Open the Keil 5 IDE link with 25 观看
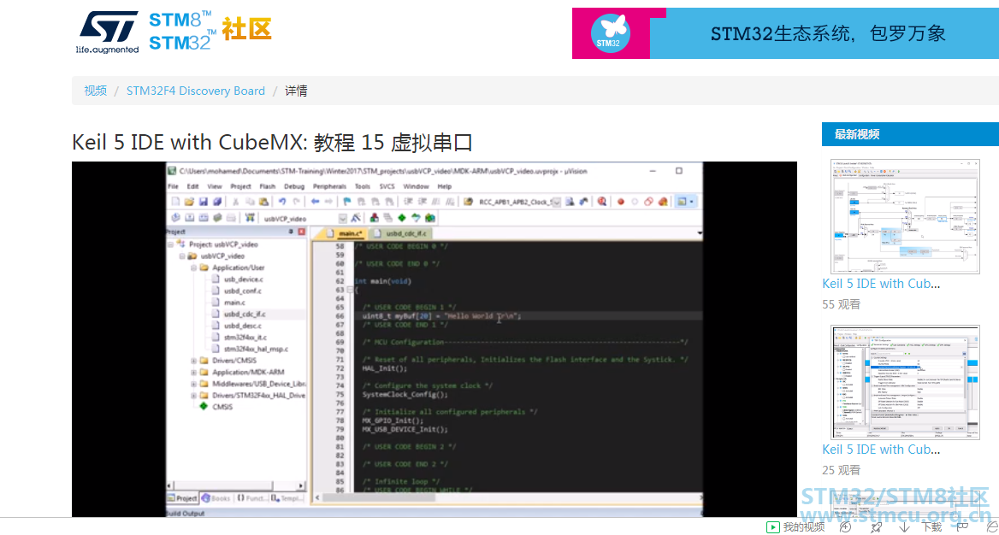Screen dimensions: 999x535 881,449
